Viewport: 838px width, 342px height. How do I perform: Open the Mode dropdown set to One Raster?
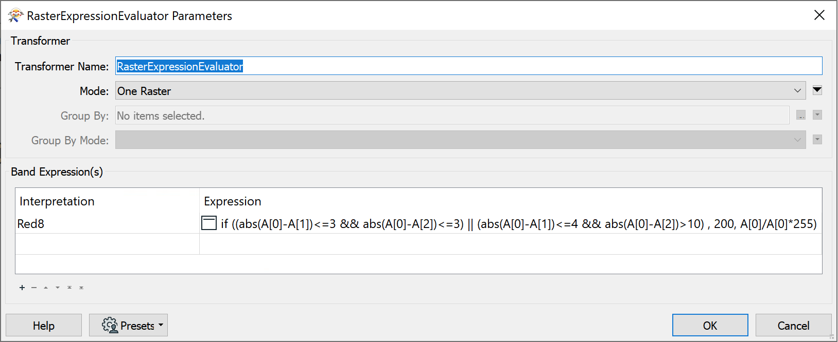tap(460, 91)
